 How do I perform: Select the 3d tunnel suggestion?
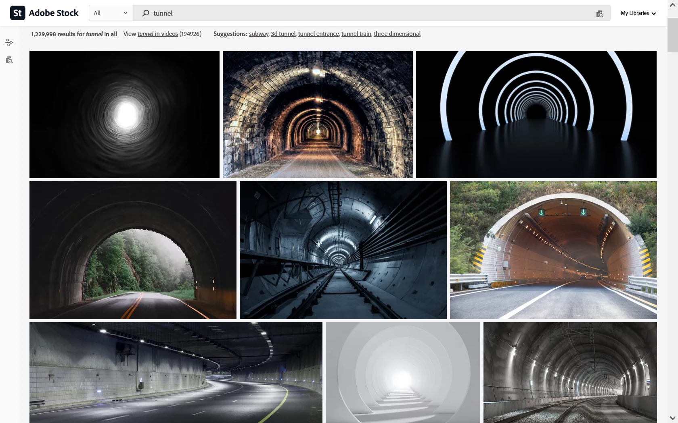tap(283, 34)
